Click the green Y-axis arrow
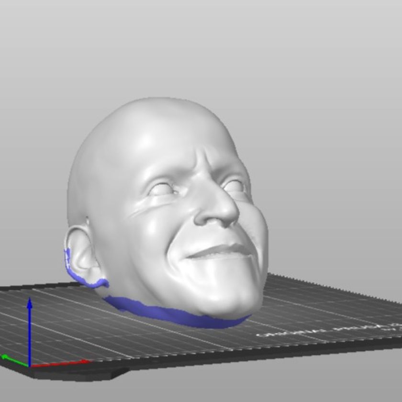The image size is (402, 402). [x=10, y=358]
